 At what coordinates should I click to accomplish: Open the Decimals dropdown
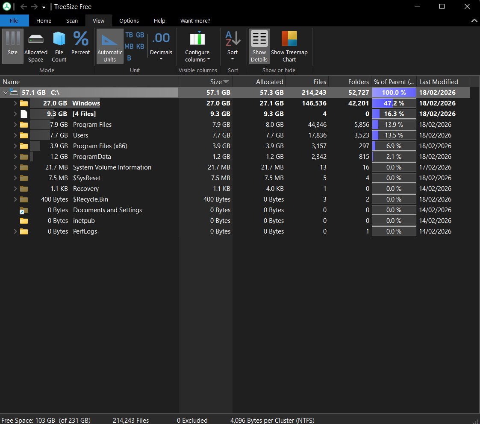click(x=161, y=46)
